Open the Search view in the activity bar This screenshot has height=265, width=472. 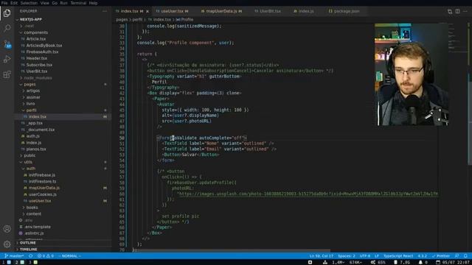click(x=7, y=28)
